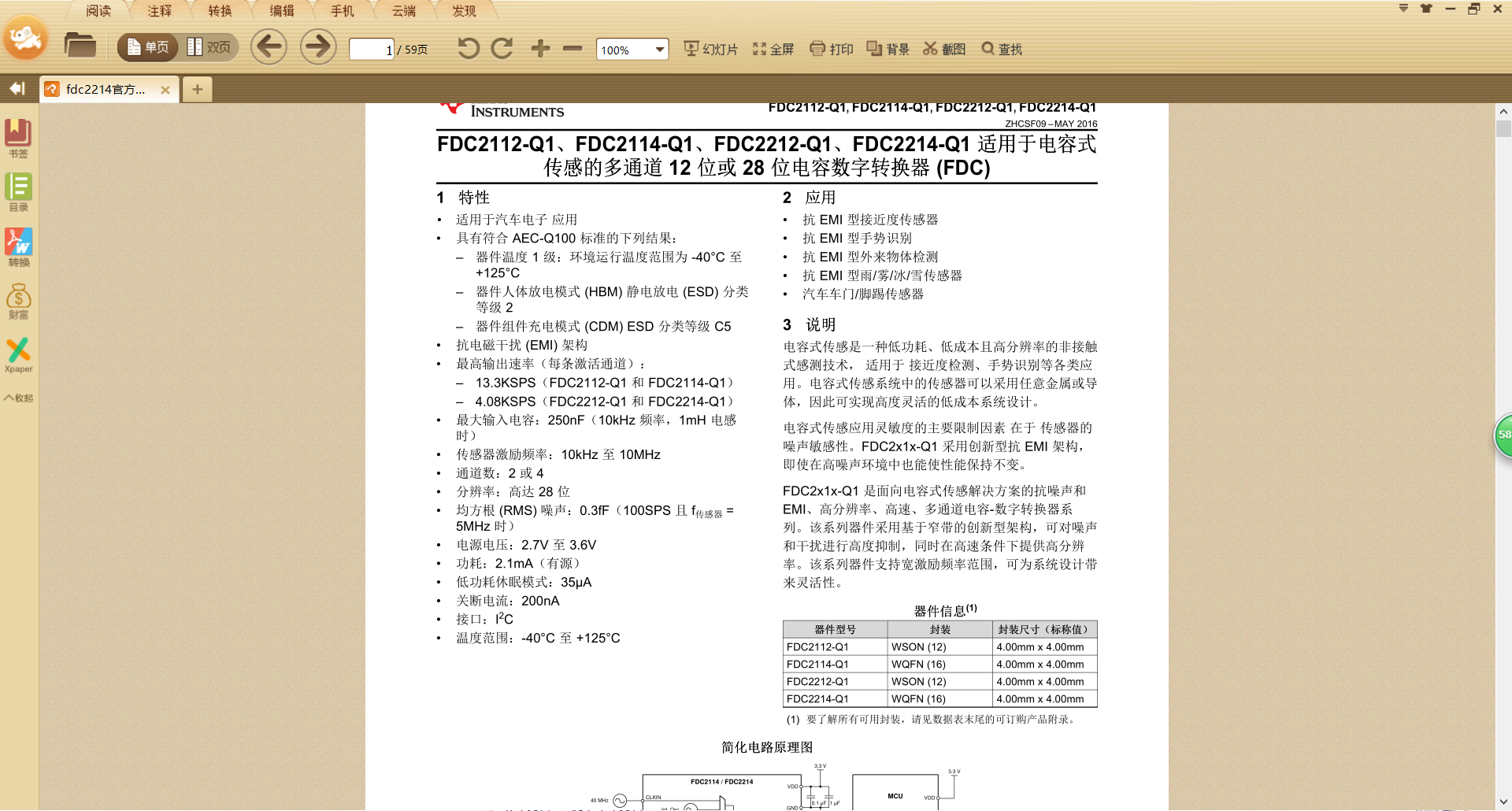The image size is (1512, 811).
Task: Open the 书签 bookmarks sidebar panel
Action: pos(18,139)
